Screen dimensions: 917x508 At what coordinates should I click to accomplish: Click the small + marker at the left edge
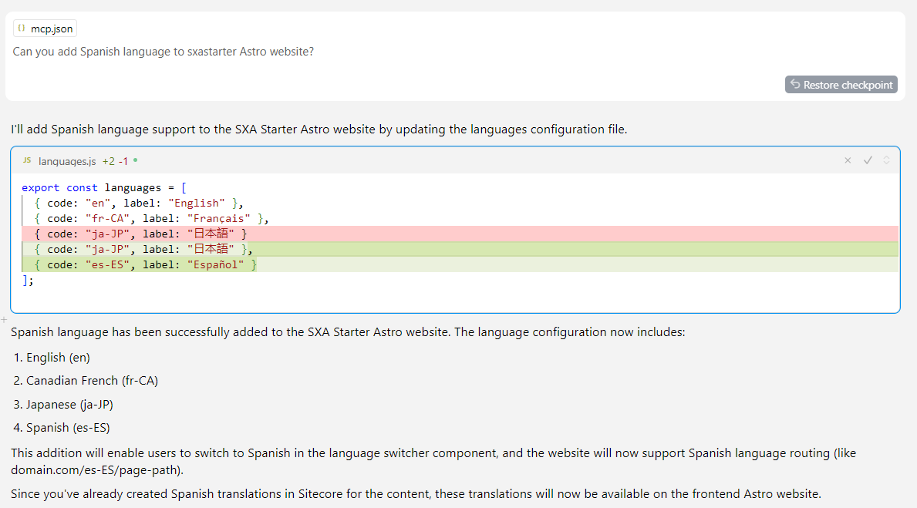4,319
